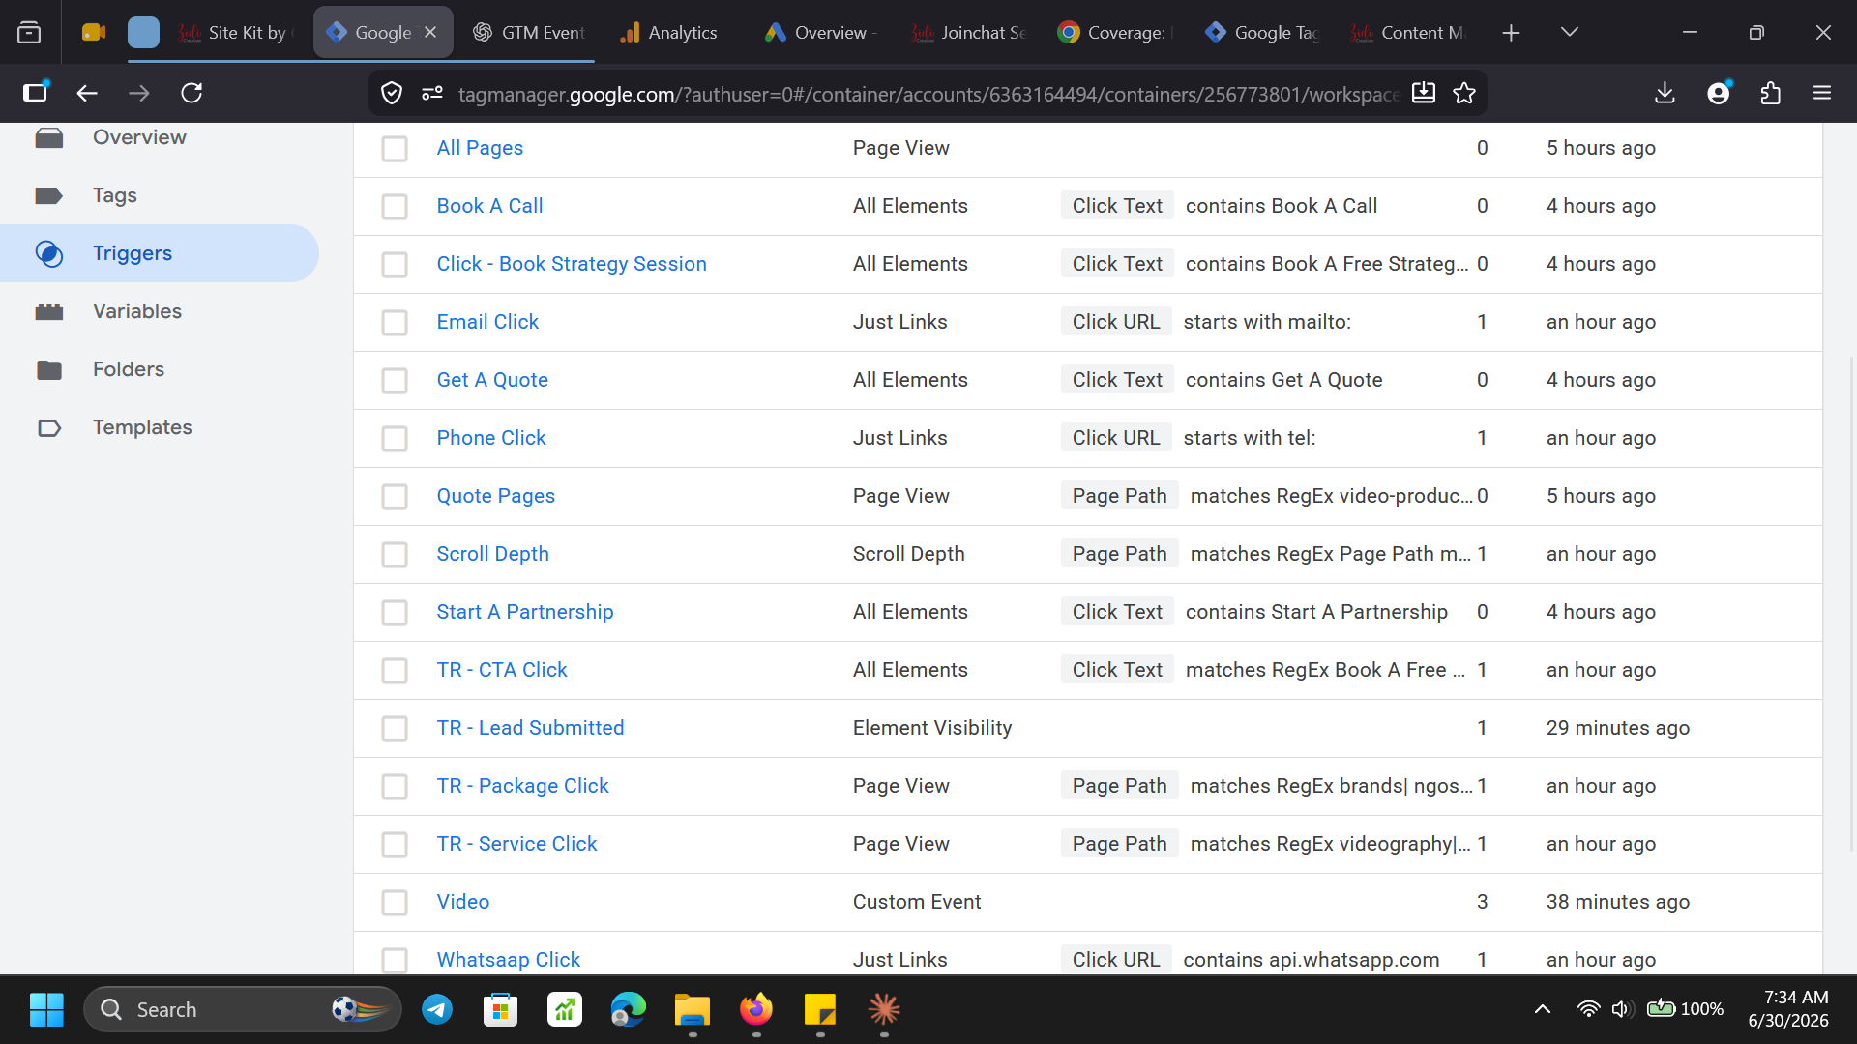Open the TR - Service Click trigger

[516, 844]
